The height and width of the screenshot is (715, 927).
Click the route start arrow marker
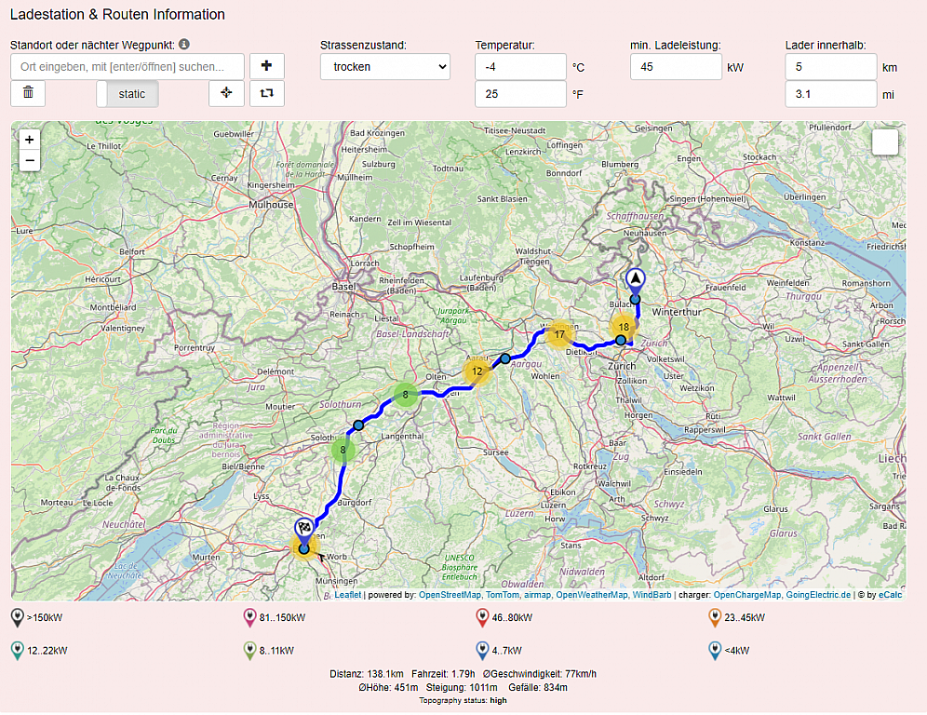pyautogui.click(x=635, y=278)
